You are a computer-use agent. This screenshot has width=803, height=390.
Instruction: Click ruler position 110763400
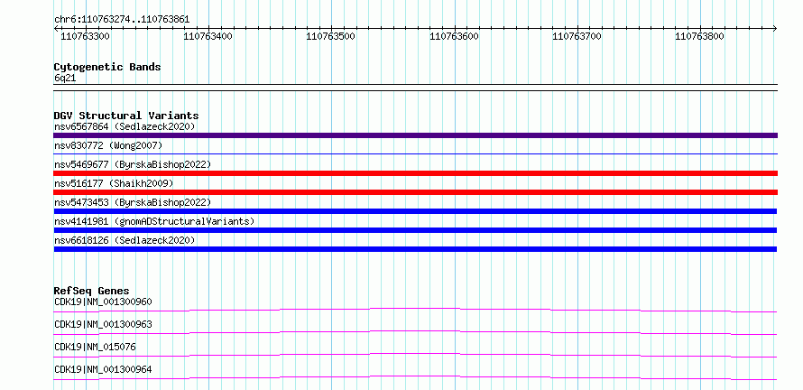208,36
